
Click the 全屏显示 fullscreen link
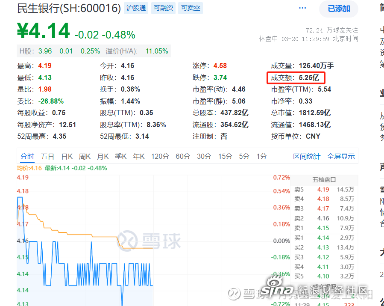(341, 157)
